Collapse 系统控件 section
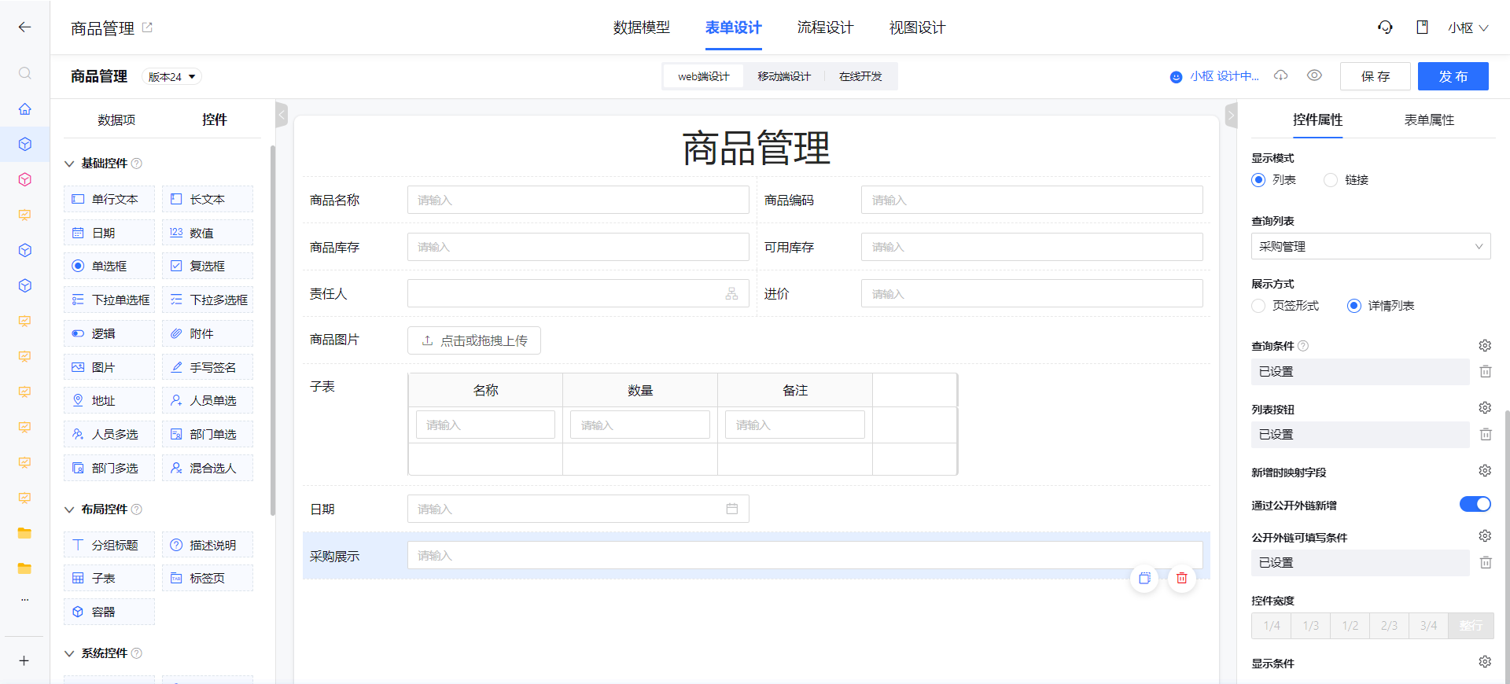 point(69,653)
